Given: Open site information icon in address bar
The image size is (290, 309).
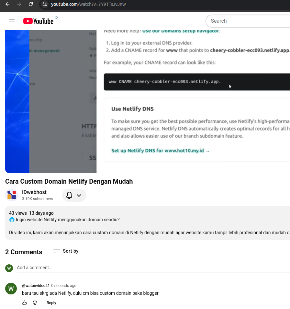Looking at the screenshot, I should (x=45, y=4).
